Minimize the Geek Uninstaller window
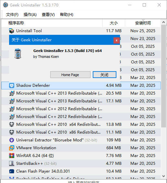Viewport: 167px width, 183px height. point(130,5)
